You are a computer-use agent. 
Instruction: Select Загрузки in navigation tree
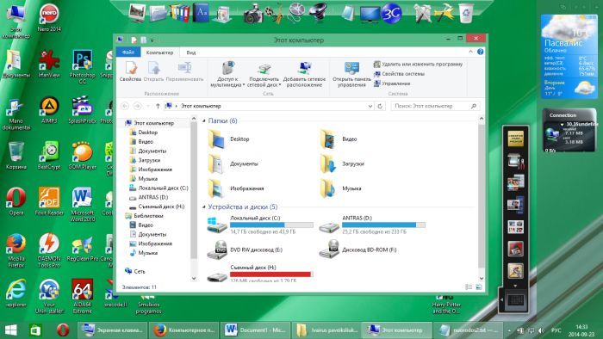point(145,160)
